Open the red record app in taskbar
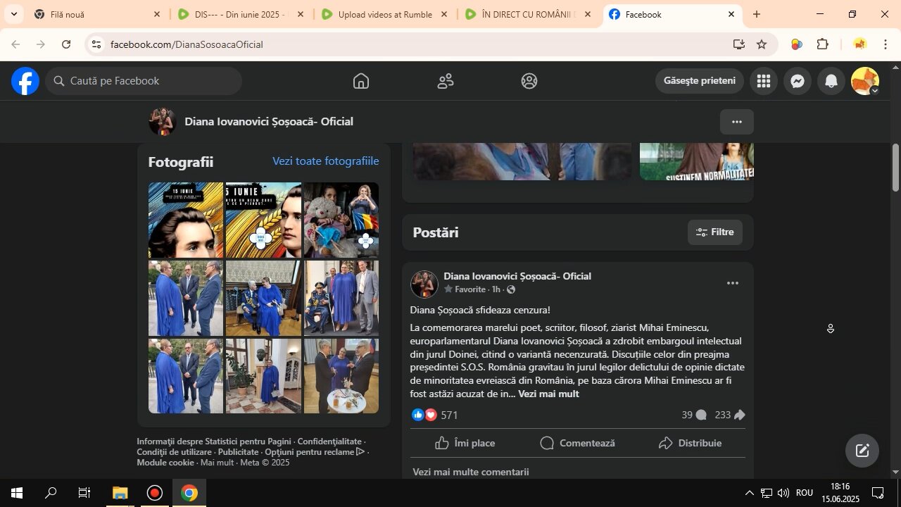 click(155, 493)
